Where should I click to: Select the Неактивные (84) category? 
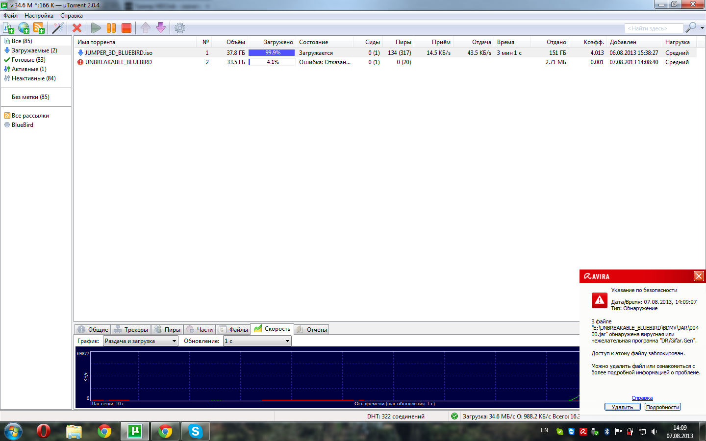click(x=34, y=78)
